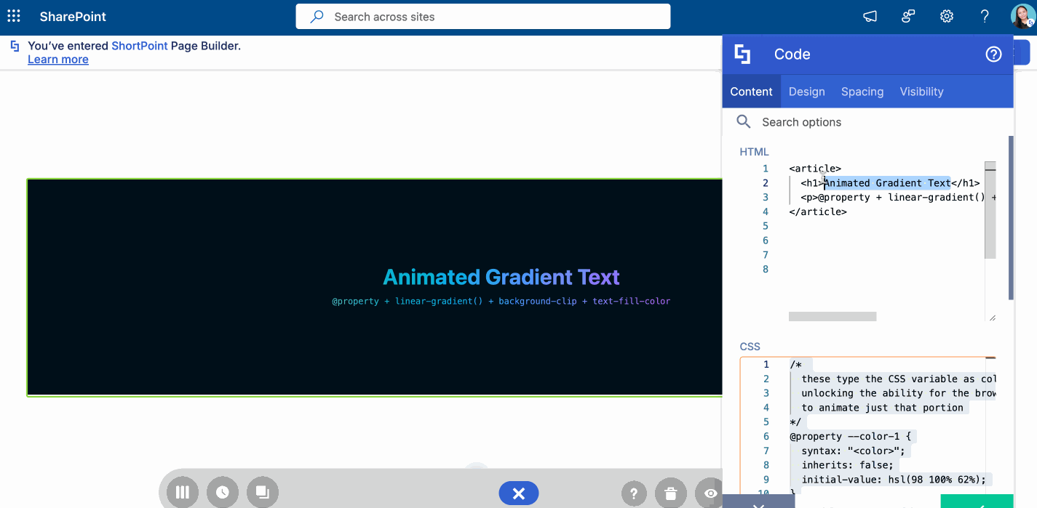Click the highlighted 'Animated Gradient Text' in HTML code
Viewport: 1037px width, 508px height.
[x=888, y=183]
